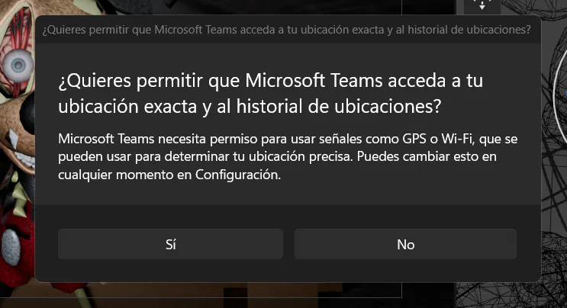The width and height of the screenshot is (567, 308).
Task: Click the dark viewport area above dialog
Action: tap(253, 7)
